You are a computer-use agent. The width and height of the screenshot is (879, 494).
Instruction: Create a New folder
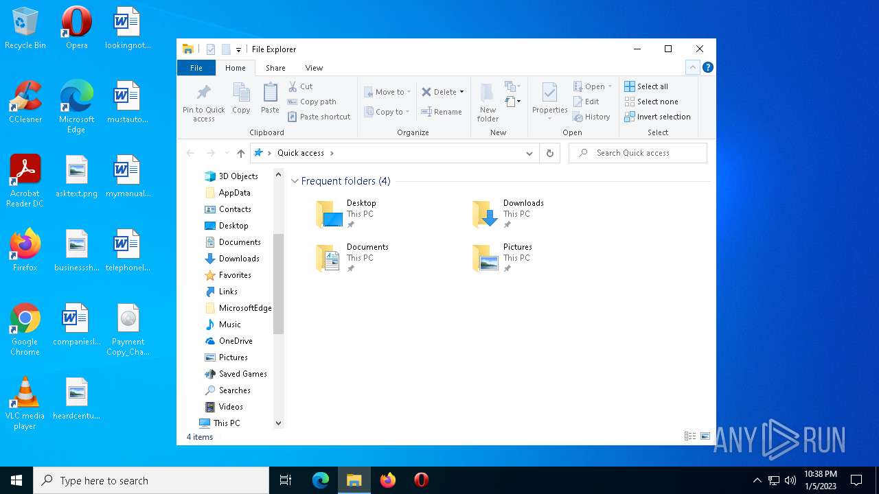(x=488, y=103)
